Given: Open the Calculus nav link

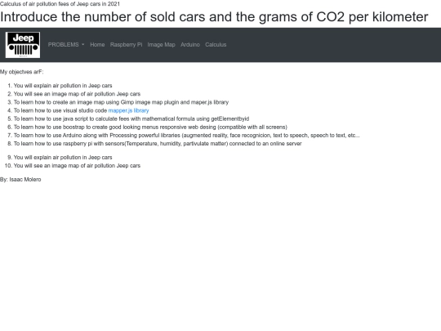Looking at the screenshot, I should 216,45.
